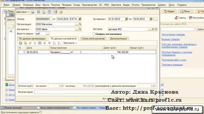Open Отчеты menu
Viewport: 204px width, 114px height.
pos(135,5)
